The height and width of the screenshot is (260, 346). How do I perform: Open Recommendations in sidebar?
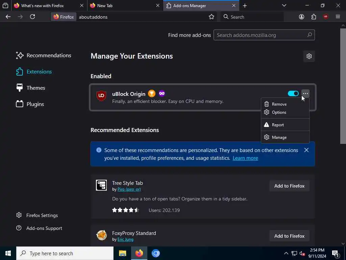(44, 56)
